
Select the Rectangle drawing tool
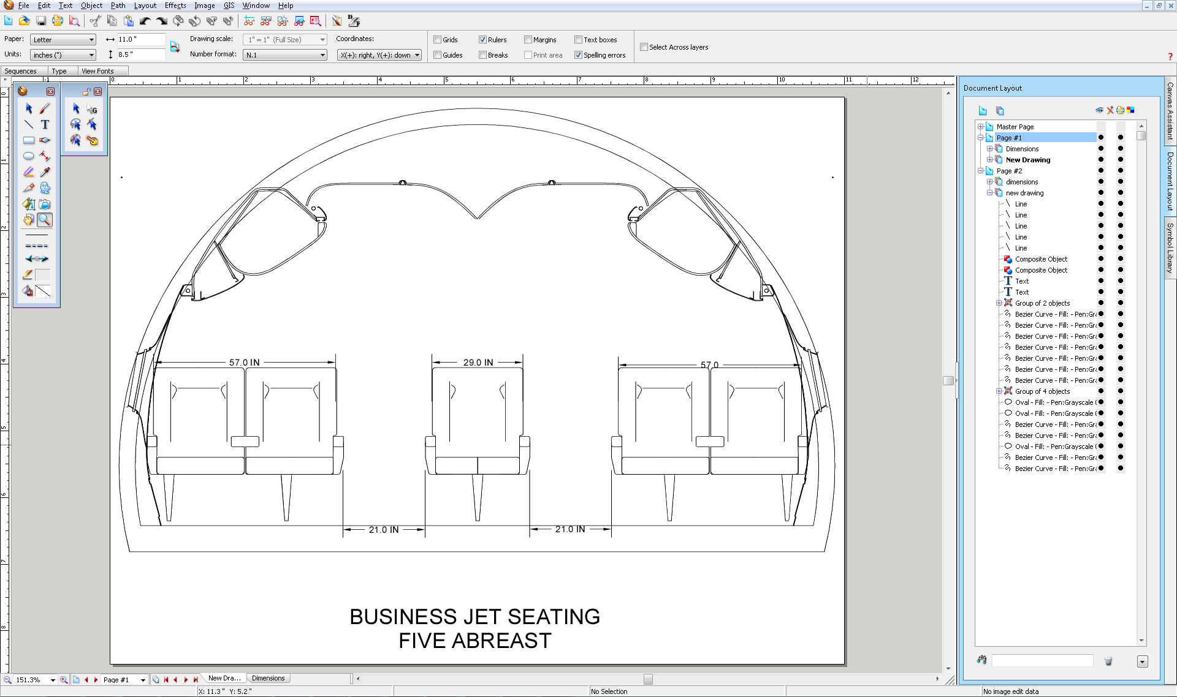[x=29, y=140]
